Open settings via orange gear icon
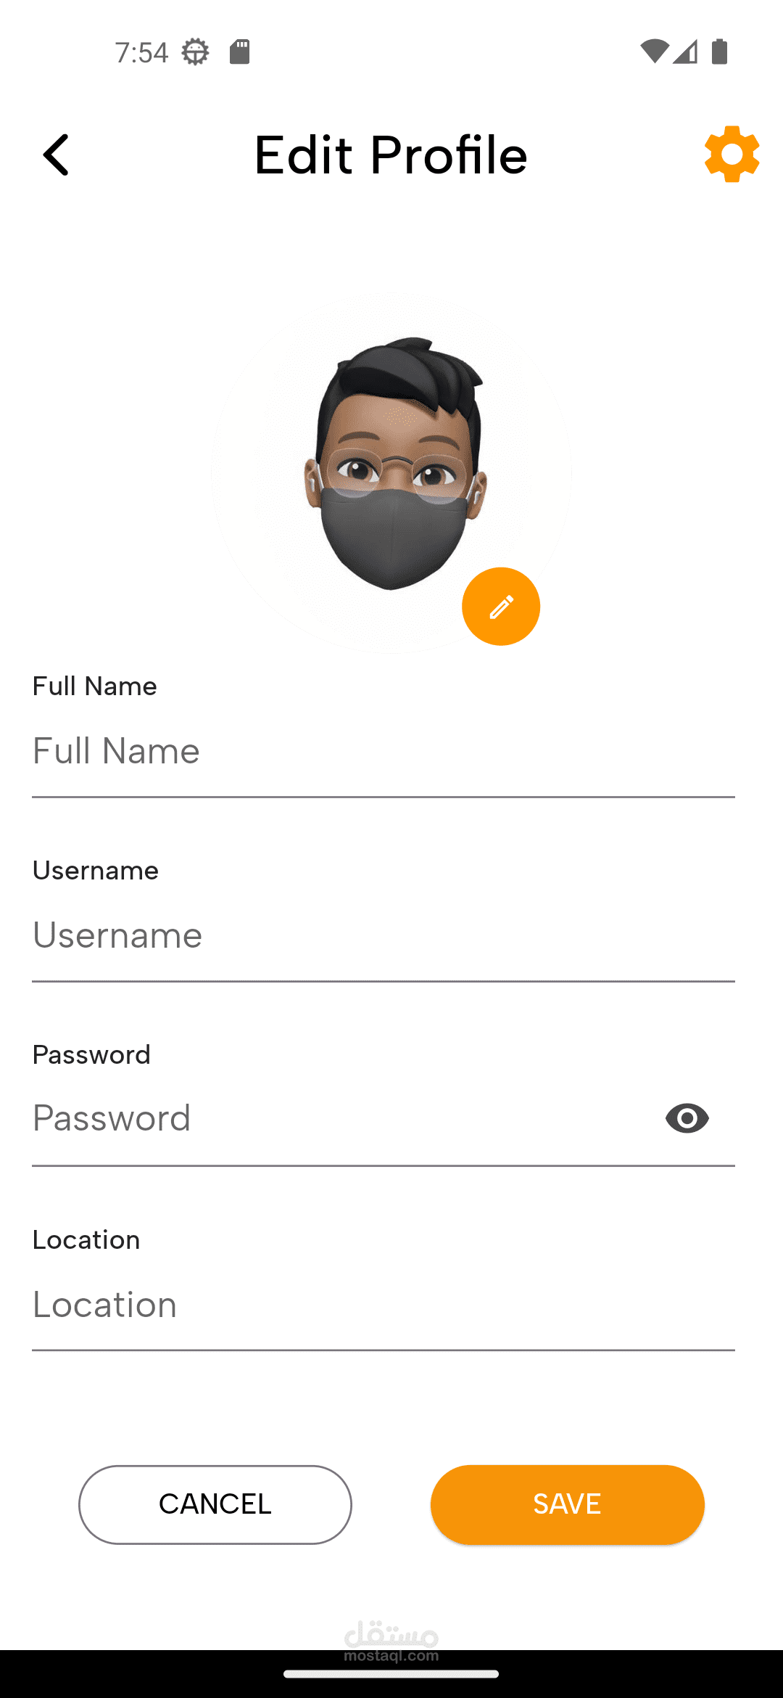Viewport: 783px width, 1698px height. (732, 154)
